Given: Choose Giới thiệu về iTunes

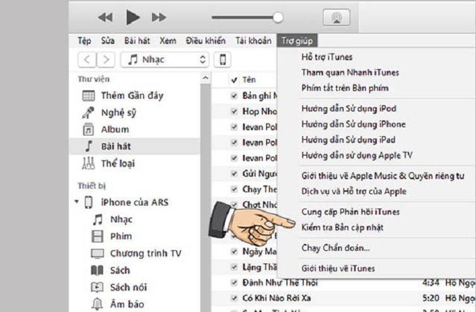Looking at the screenshot, I should (x=338, y=269).
